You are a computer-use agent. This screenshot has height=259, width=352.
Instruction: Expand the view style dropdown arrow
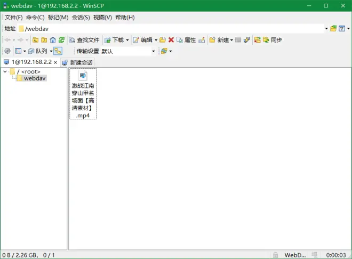click(x=25, y=51)
